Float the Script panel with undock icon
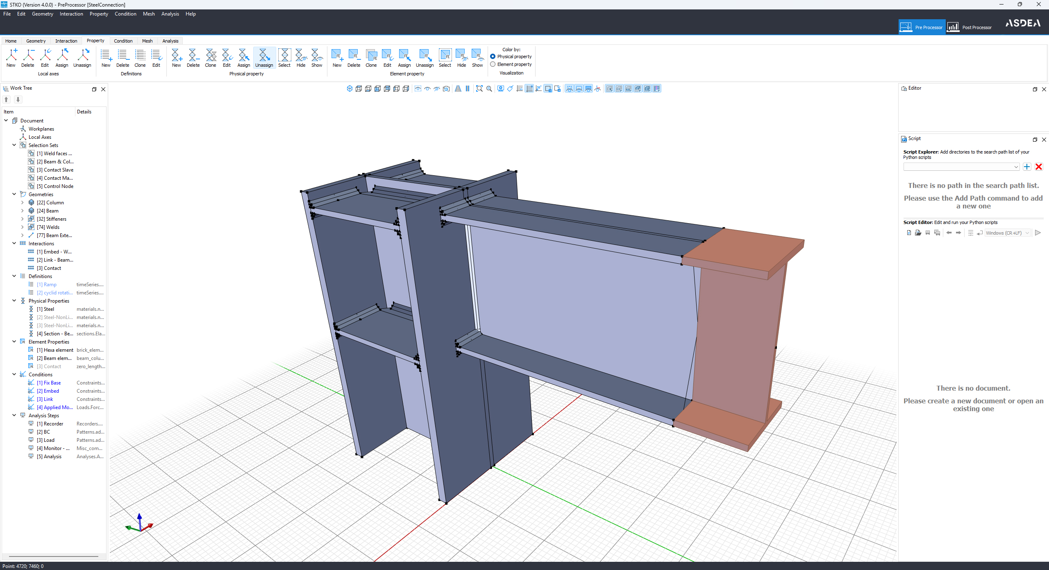The height and width of the screenshot is (570, 1049). coord(1035,140)
